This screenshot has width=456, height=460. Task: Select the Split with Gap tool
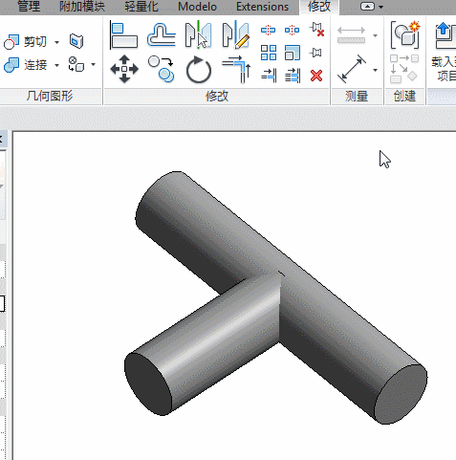[x=293, y=31]
